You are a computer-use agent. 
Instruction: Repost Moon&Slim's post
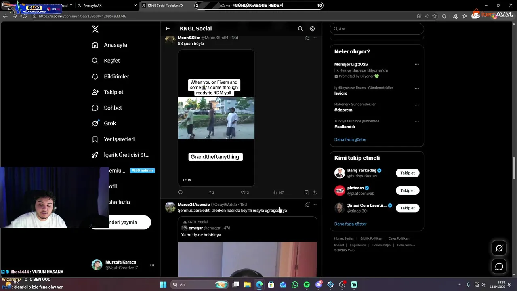[211, 192]
